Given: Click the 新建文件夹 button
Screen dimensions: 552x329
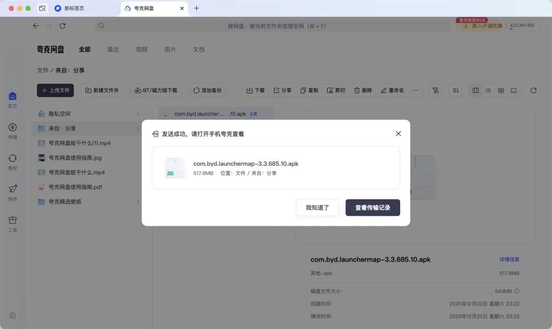Looking at the screenshot, I should click(x=102, y=90).
